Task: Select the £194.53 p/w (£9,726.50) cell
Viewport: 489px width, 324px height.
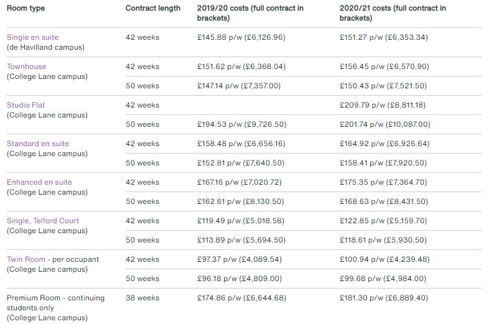Action: (x=241, y=124)
